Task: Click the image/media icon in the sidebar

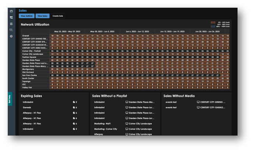Action: (x=11, y=11)
